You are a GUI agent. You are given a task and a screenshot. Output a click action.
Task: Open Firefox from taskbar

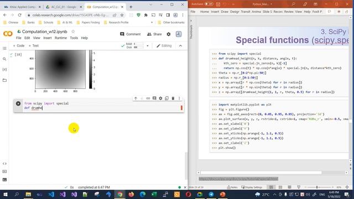pyautogui.click(x=131, y=194)
